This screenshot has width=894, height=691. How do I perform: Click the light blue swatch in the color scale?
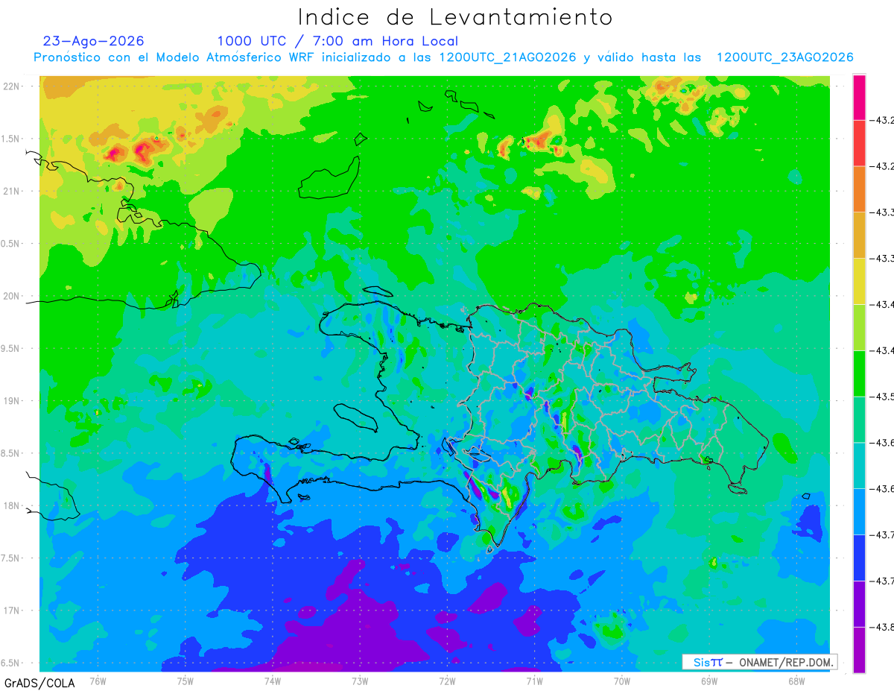point(859,511)
